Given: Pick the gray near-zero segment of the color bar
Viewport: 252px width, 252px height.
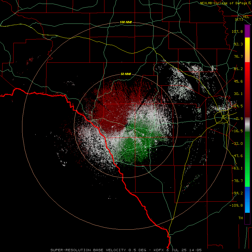Looking at the screenshot, I should [x=247, y=125].
